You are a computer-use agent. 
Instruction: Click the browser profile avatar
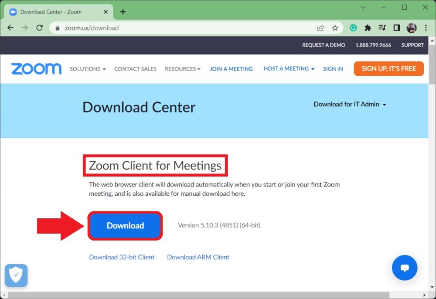pos(411,27)
